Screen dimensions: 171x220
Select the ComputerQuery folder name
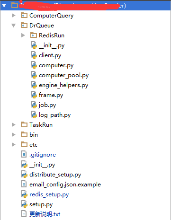52,16
